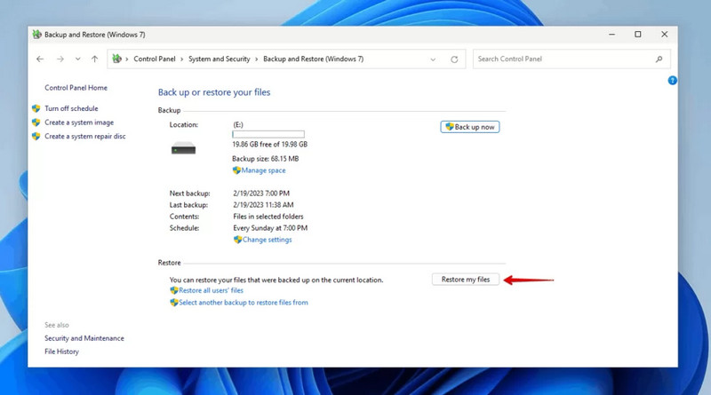This screenshot has height=395, width=711.
Task: Click the Up one level arrow
Action: point(94,59)
